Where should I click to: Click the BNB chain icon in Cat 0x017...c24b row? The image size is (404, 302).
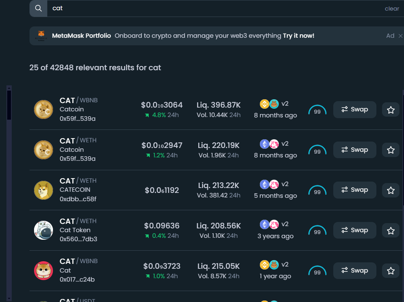264,265
